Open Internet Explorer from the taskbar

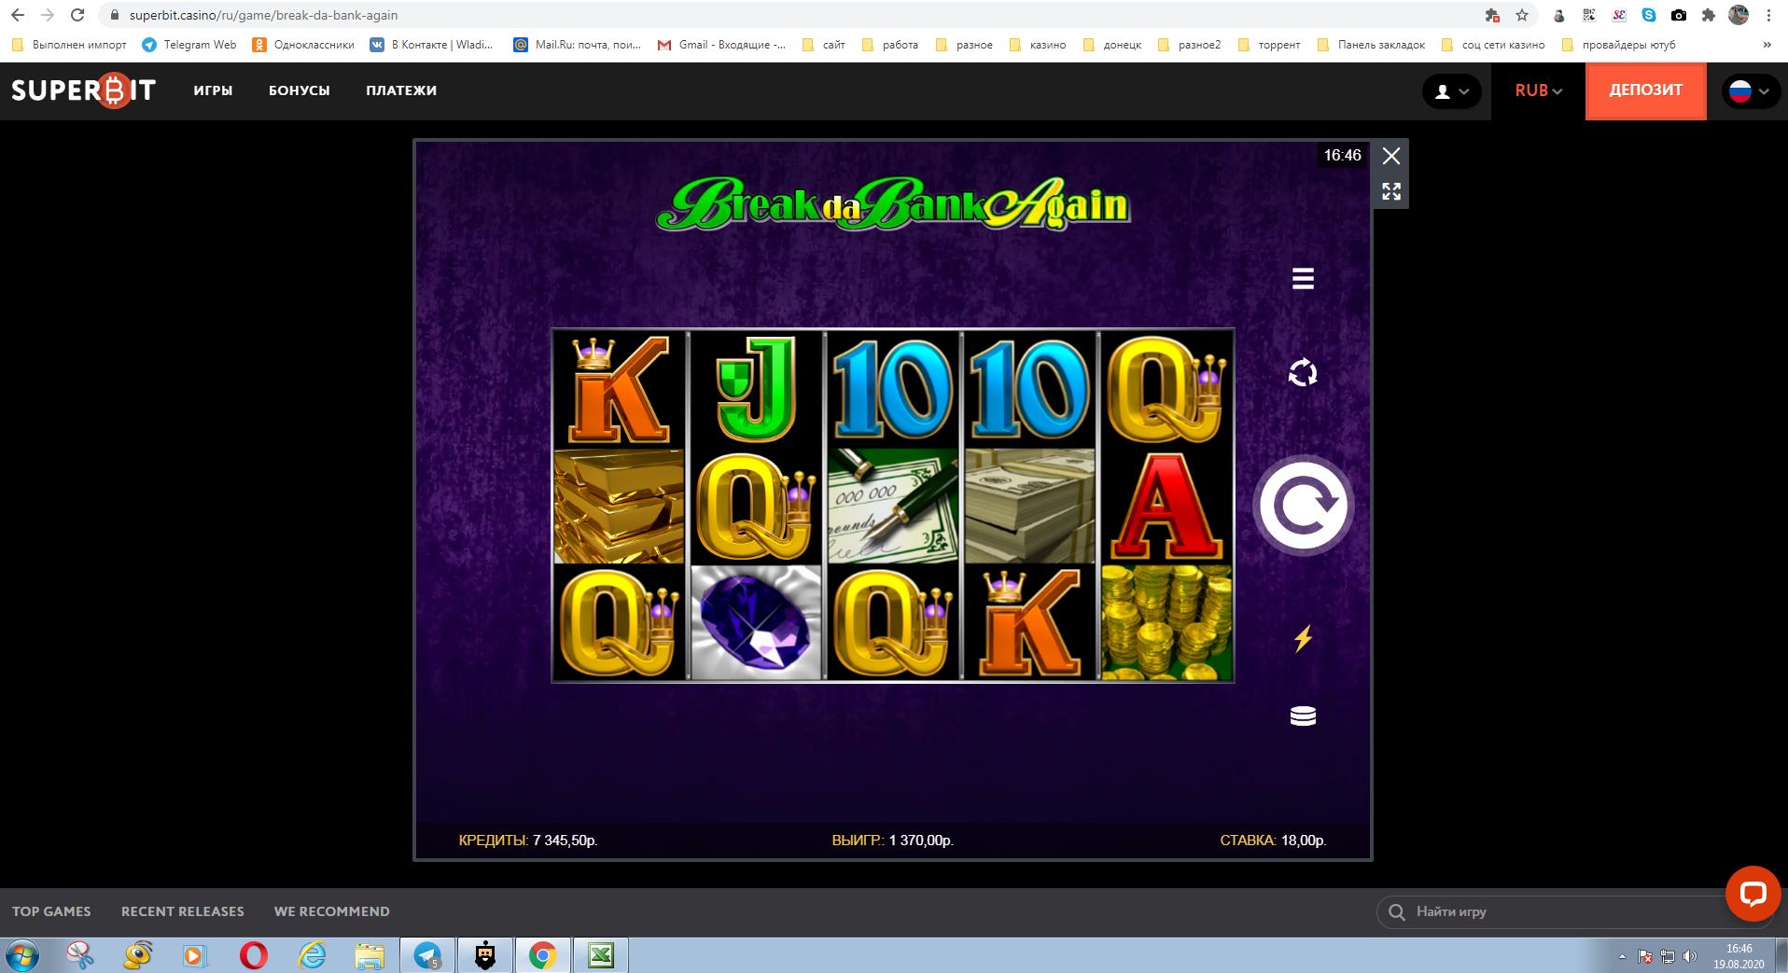tap(312, 956)
